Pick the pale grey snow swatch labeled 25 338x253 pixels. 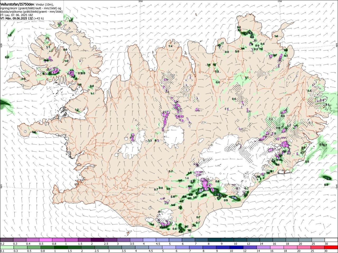coord(318,240)
